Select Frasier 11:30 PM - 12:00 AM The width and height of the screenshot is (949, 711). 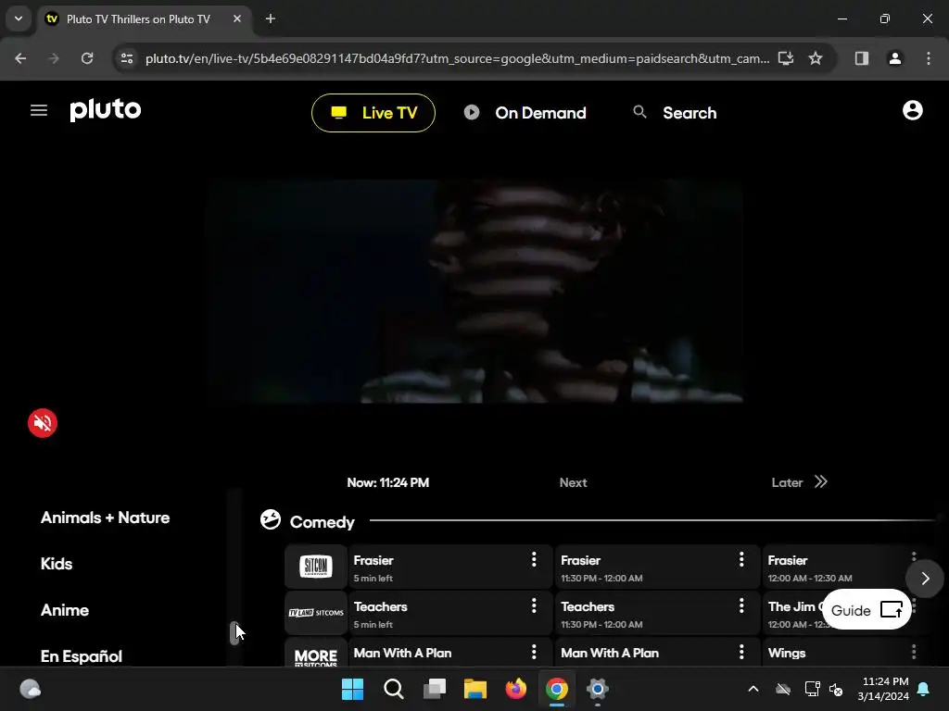[657, 568]
